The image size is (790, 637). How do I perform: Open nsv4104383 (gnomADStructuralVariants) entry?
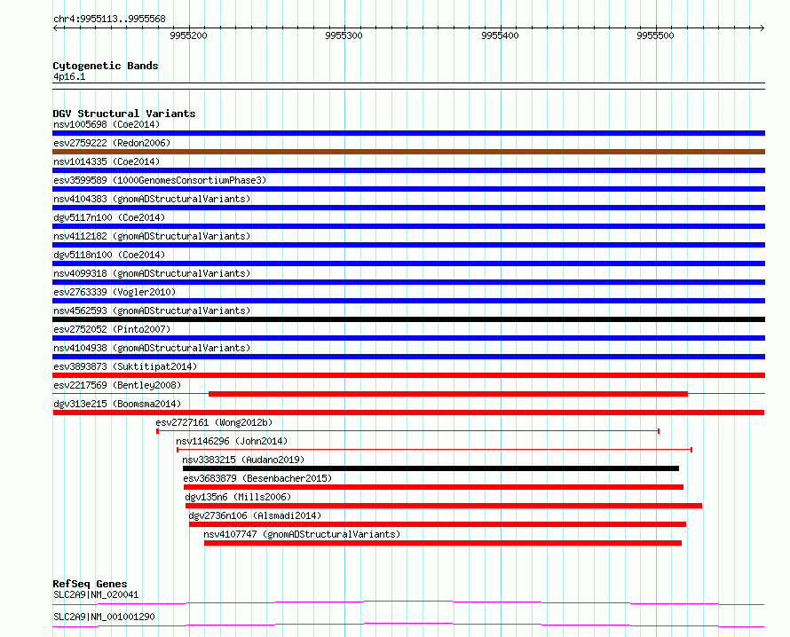(152, 199)
